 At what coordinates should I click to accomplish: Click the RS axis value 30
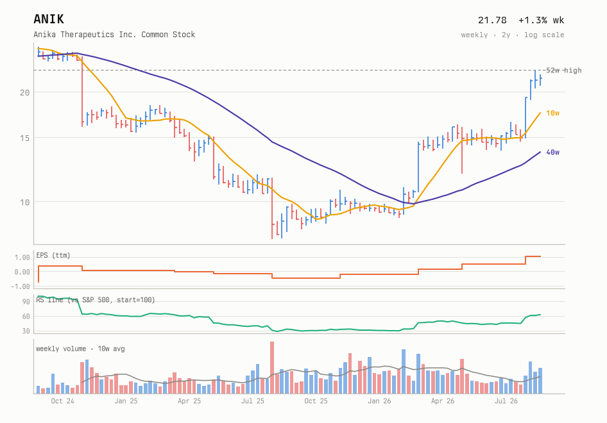26,331
